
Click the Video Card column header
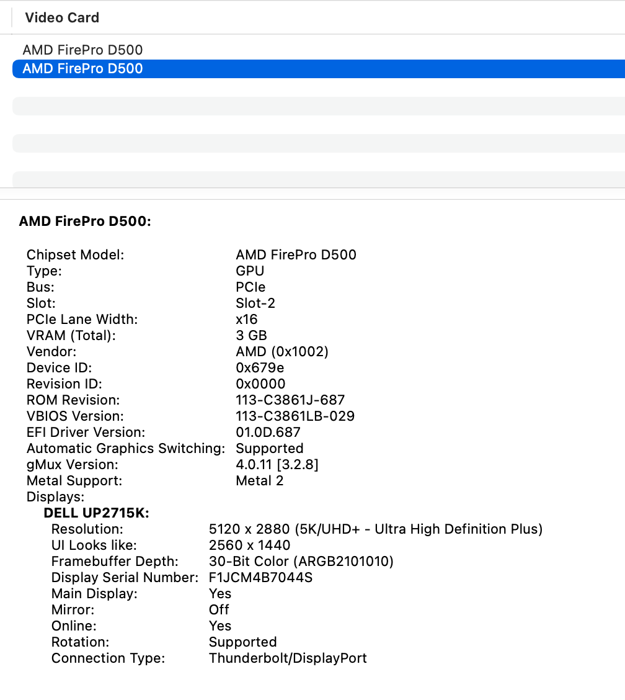[62, 18]
